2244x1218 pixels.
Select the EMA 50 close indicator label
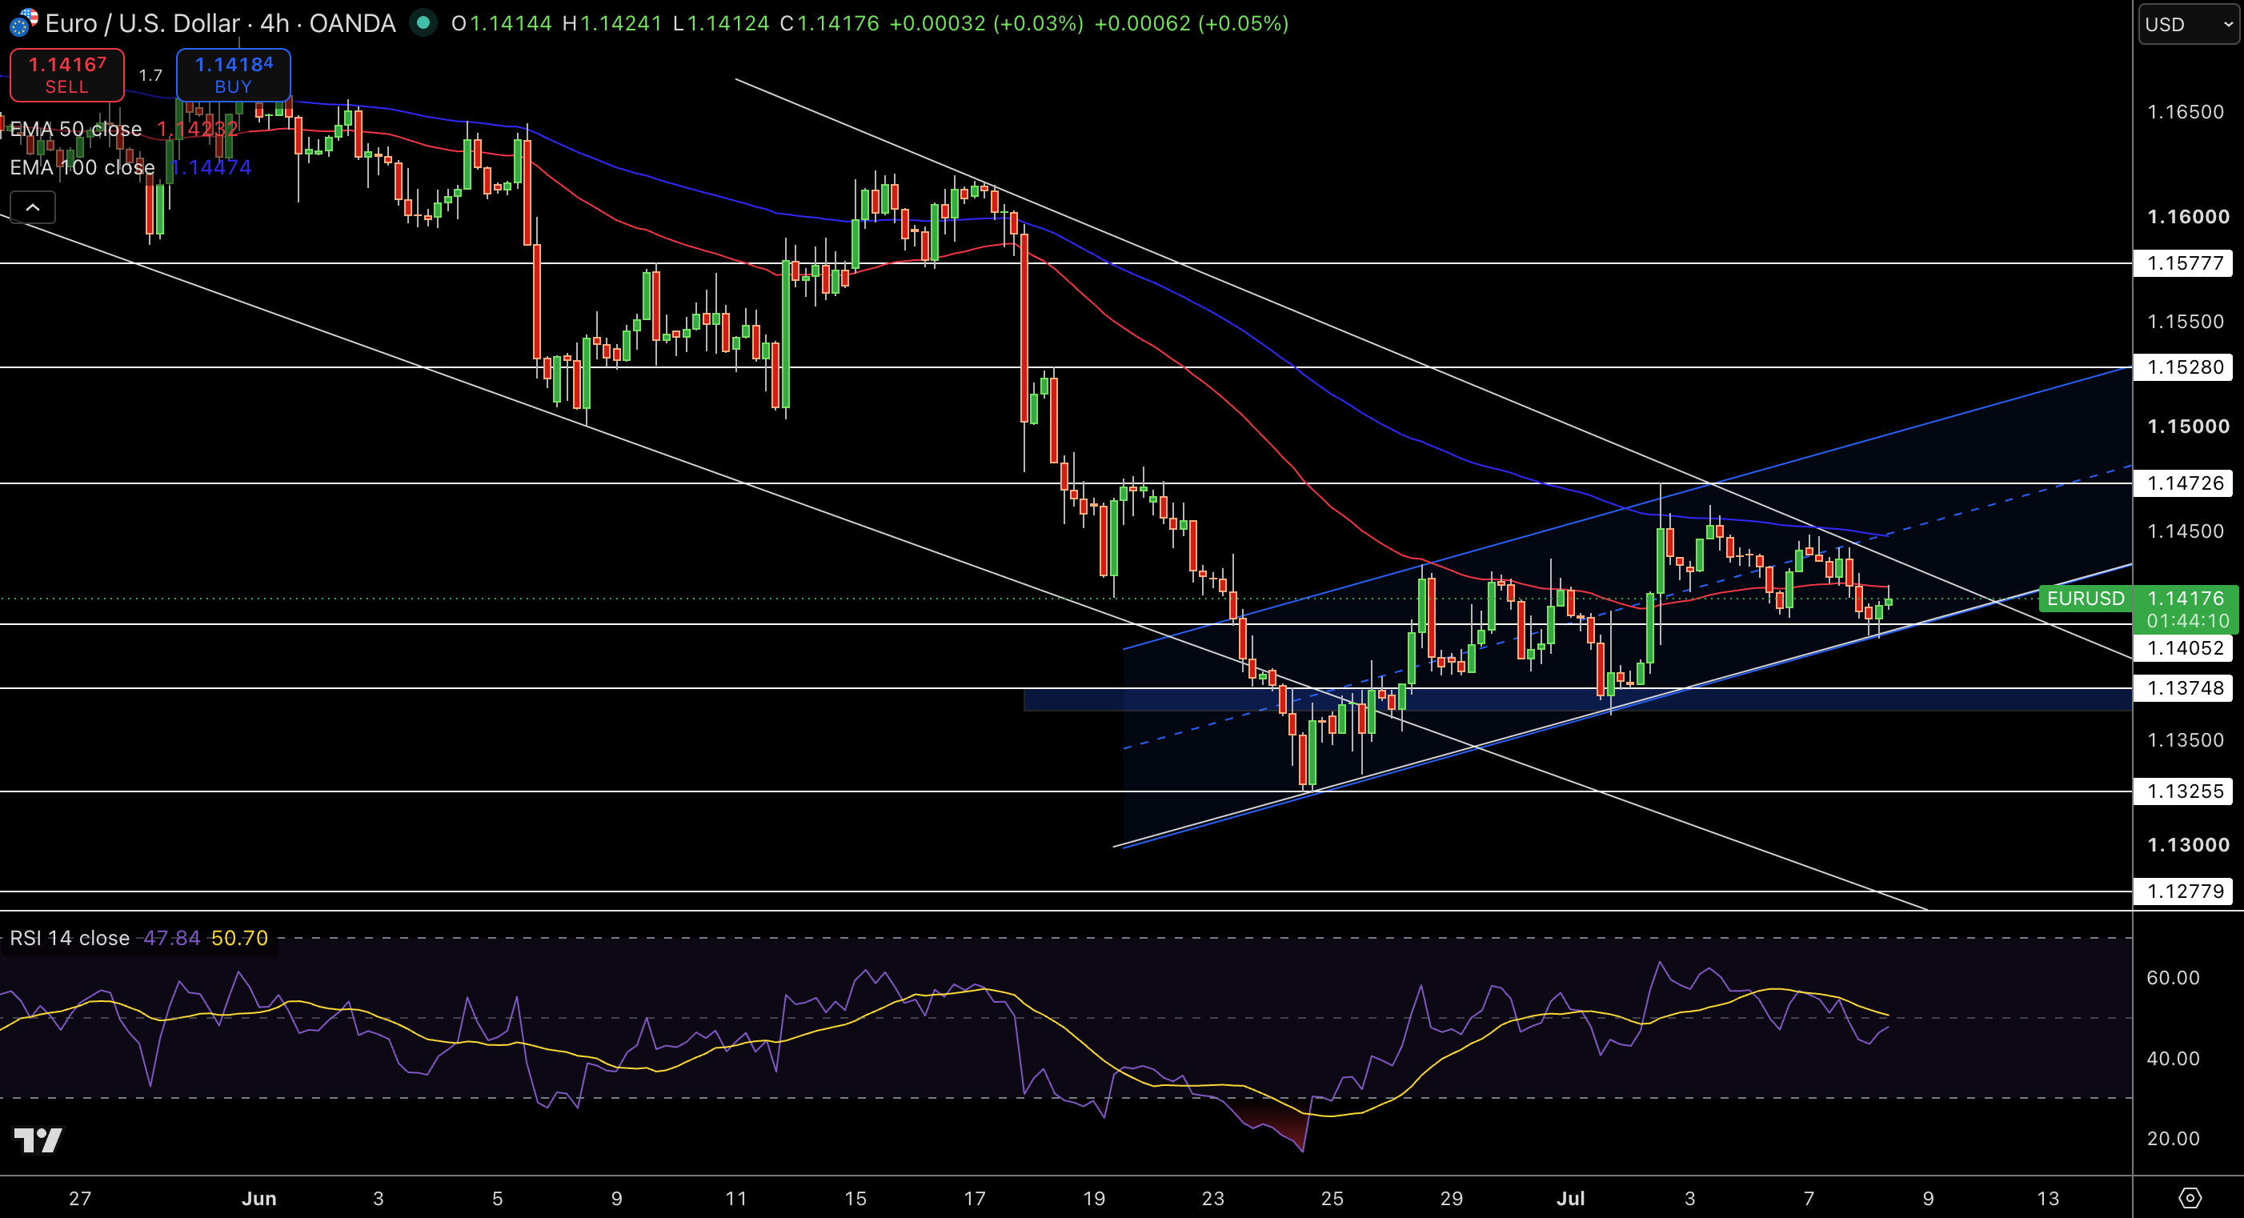coord(76,129)
